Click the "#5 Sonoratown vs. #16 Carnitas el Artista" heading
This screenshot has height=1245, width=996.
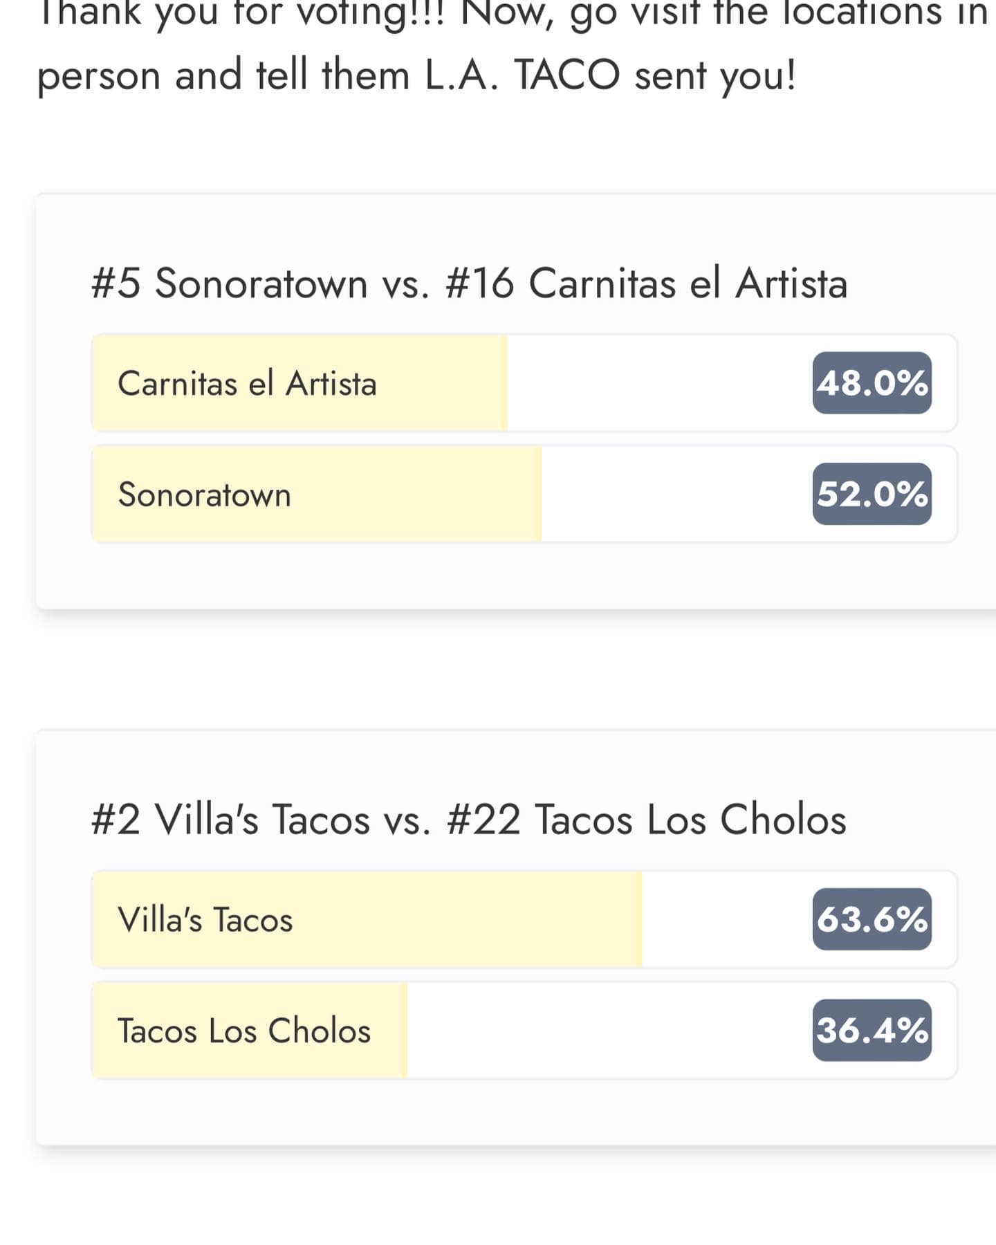coord(469,284)
